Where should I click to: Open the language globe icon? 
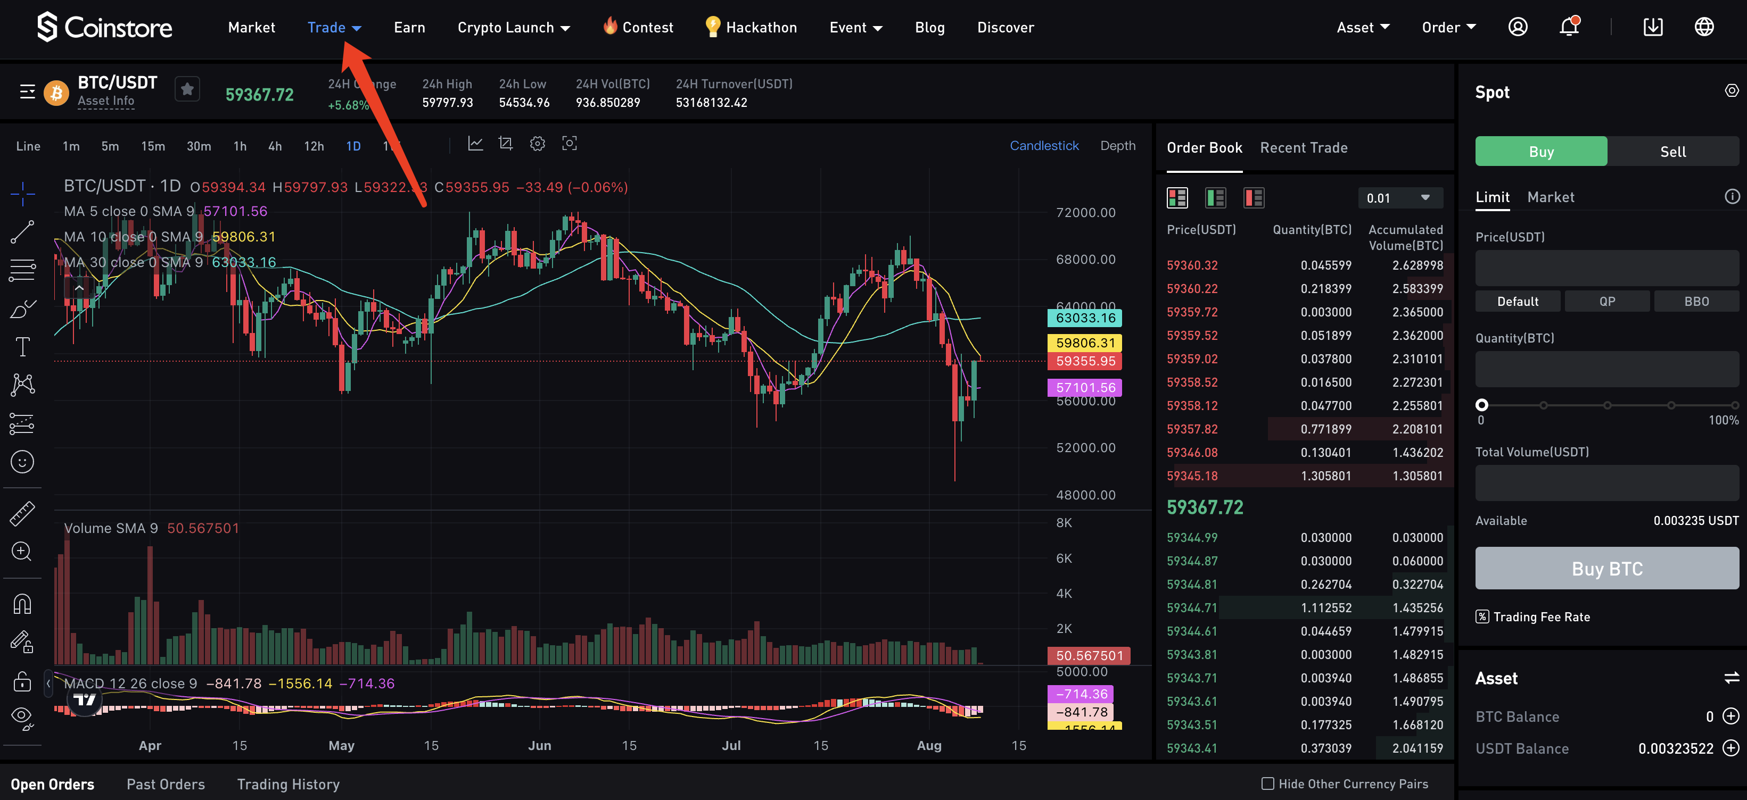click(1704, 27)
